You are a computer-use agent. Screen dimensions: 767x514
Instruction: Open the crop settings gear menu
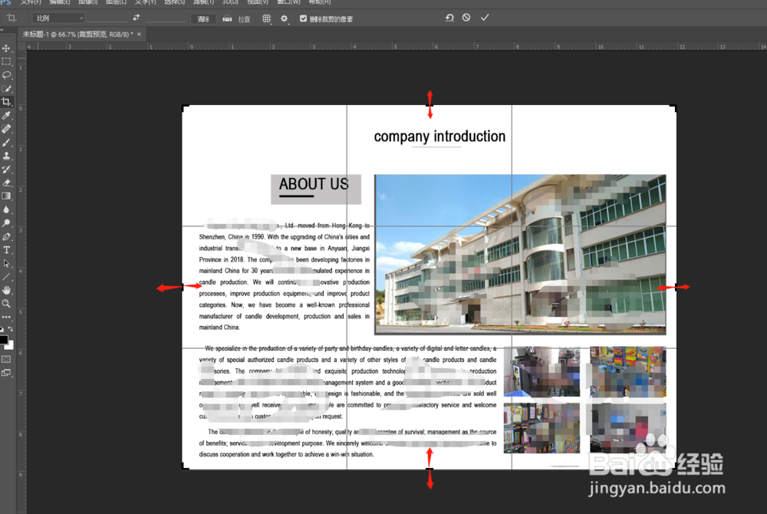tap(285, 18)
